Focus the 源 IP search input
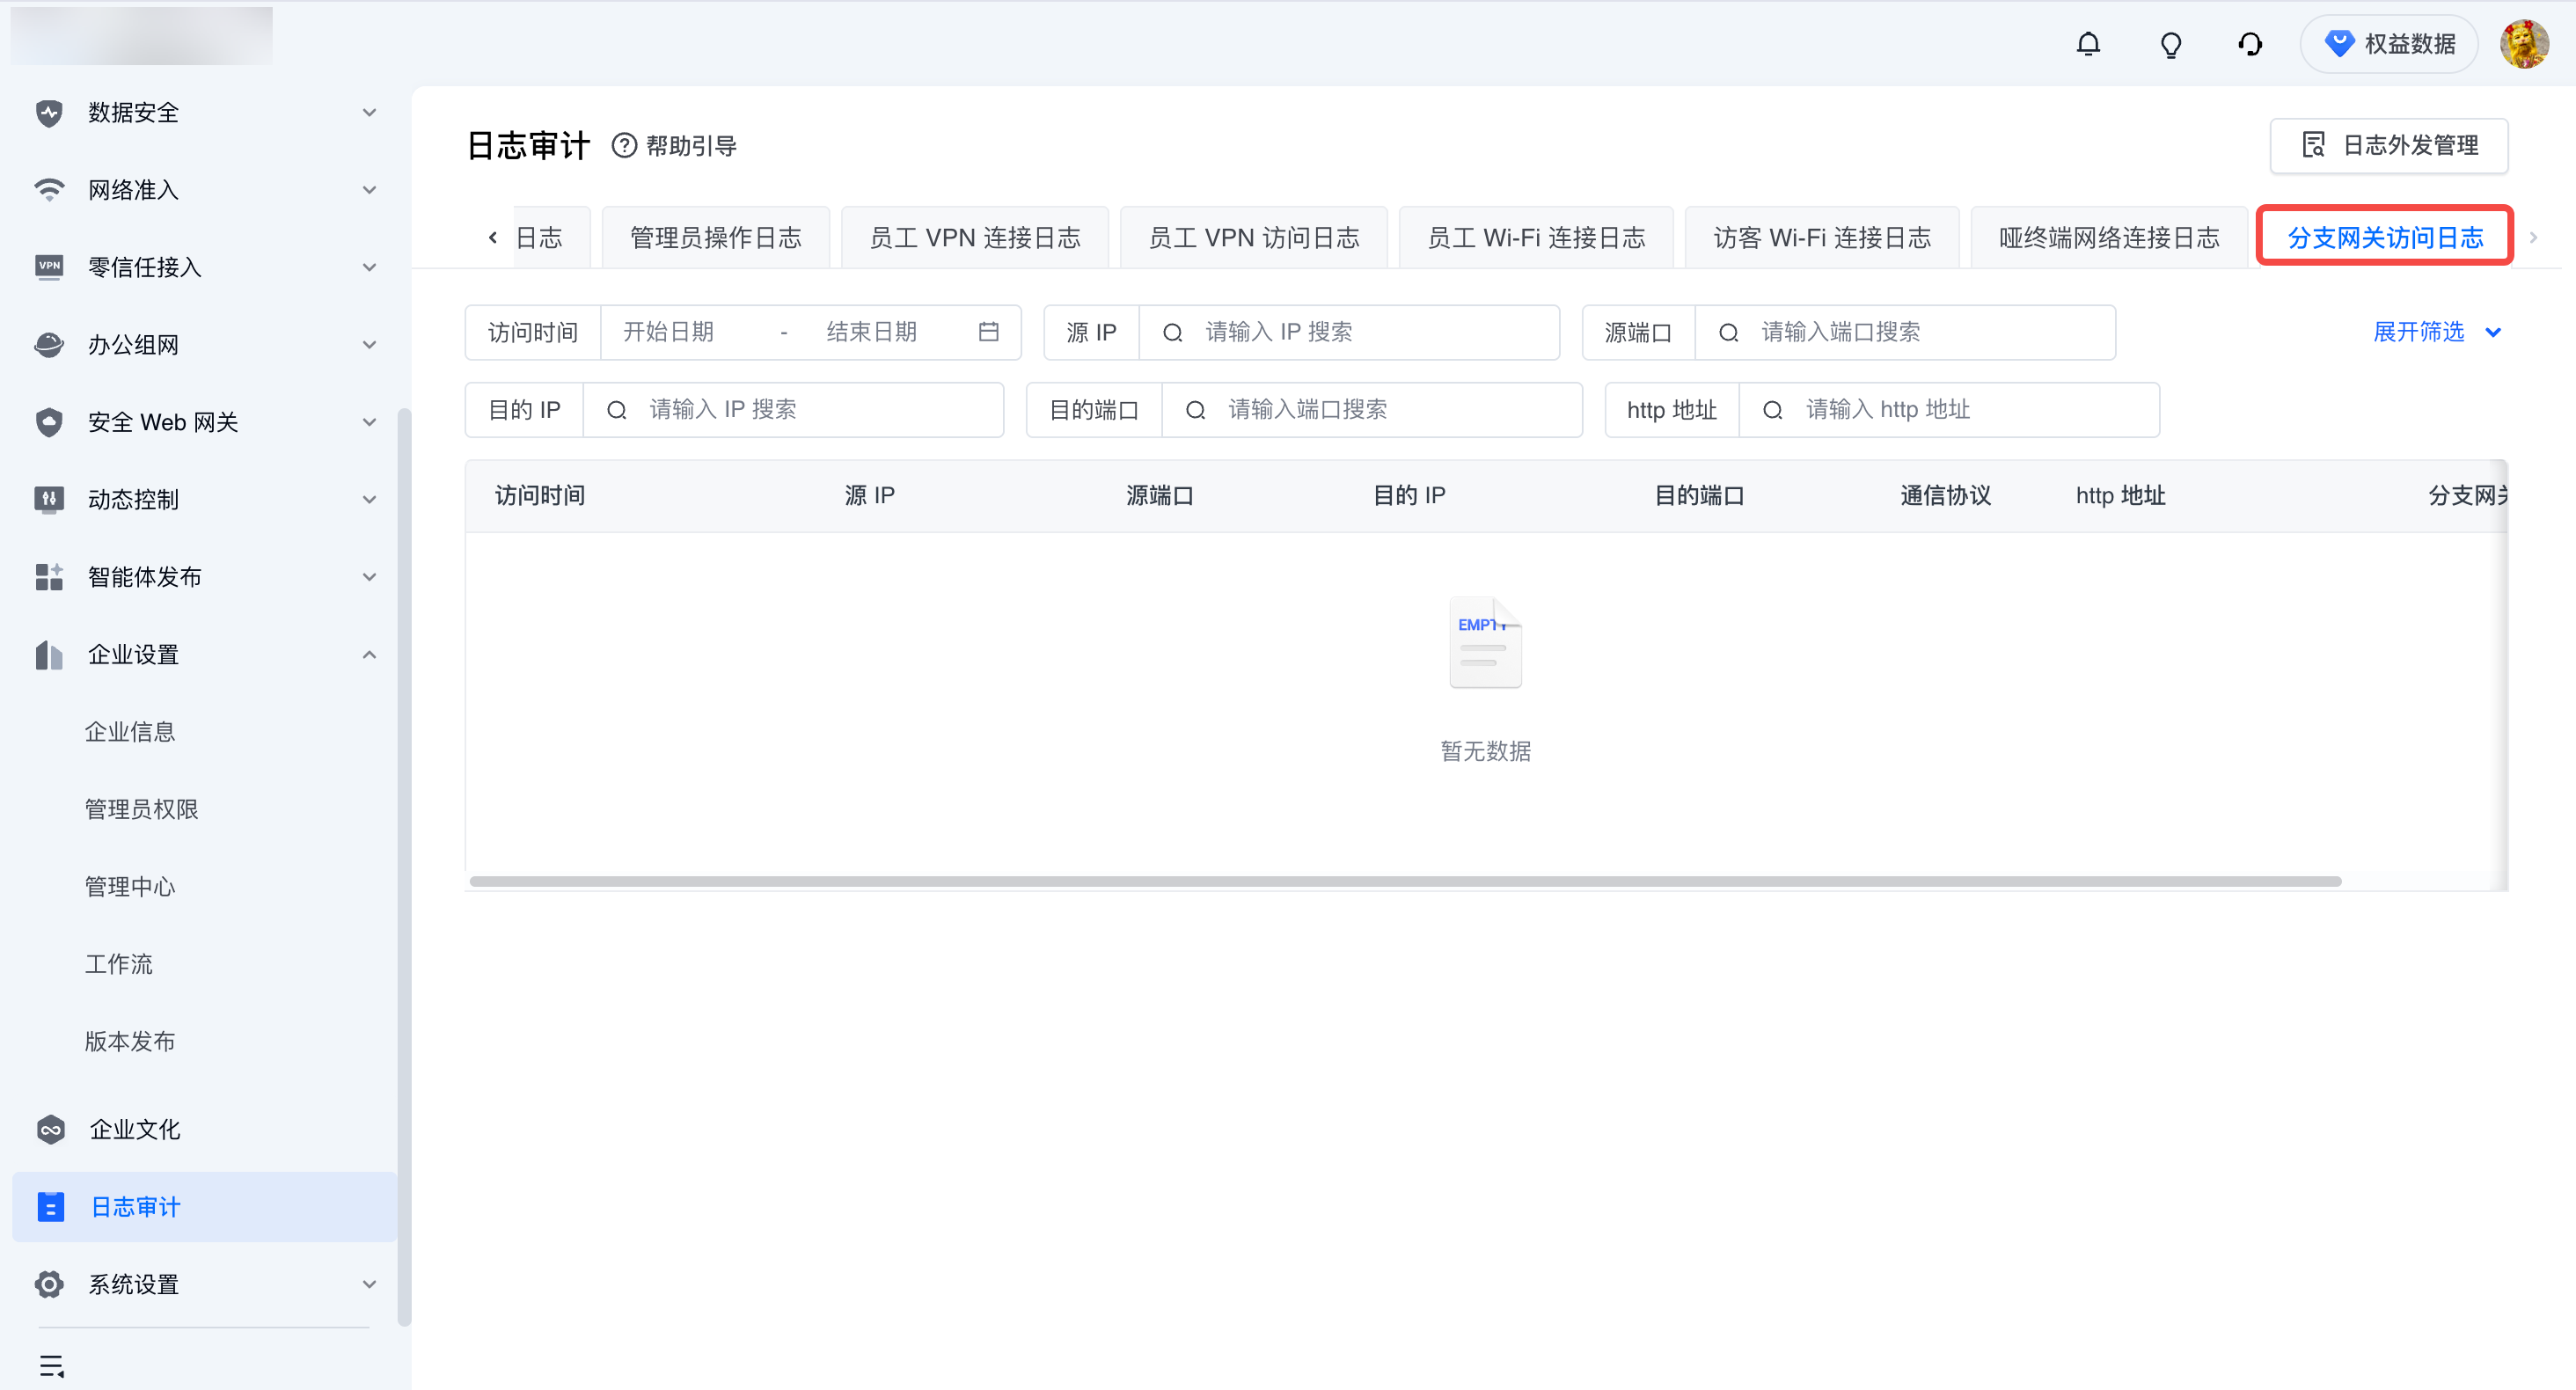 (x=1349, y=332)
